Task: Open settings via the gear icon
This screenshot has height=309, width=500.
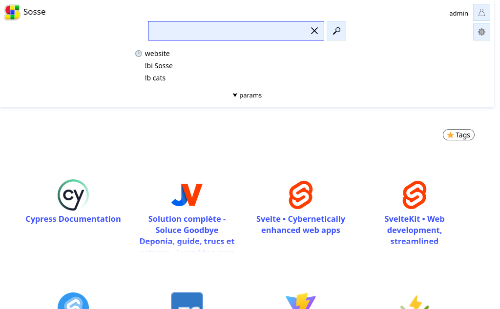Action: [481, 32]
